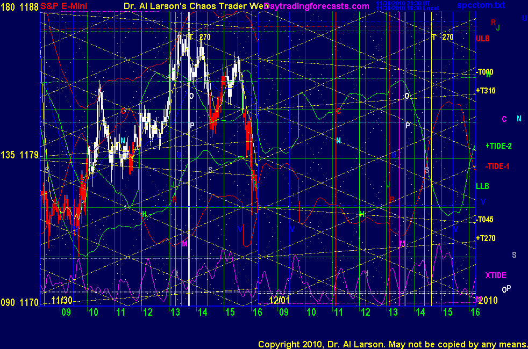This screenshot has width=528, height=349.
Task: Select the green LLB legend label
Action: (482, 186)
